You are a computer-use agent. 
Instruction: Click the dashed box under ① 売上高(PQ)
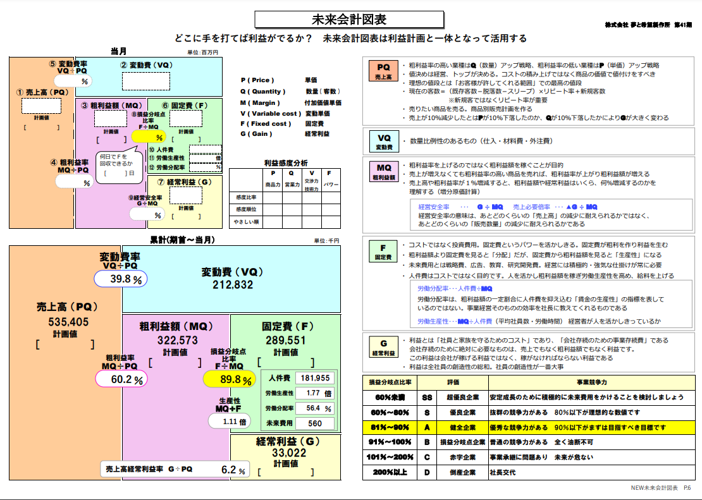[41, 106]
